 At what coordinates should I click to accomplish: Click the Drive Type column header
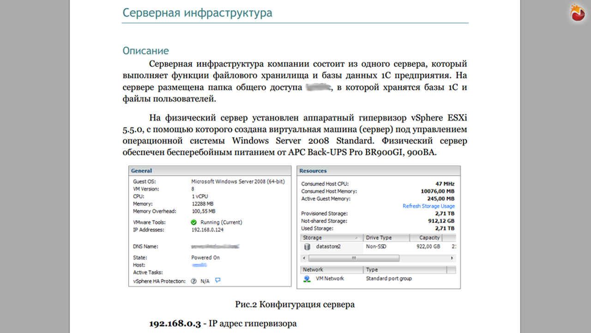tap(386, 238)
